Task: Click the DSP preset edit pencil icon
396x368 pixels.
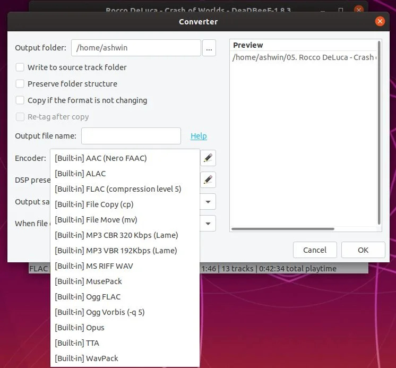Action: pos(209,180)
